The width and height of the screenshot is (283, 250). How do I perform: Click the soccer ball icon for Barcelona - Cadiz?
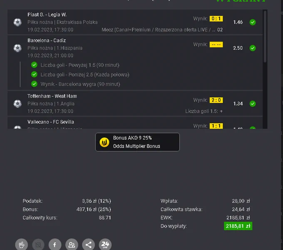coord(17,48)
